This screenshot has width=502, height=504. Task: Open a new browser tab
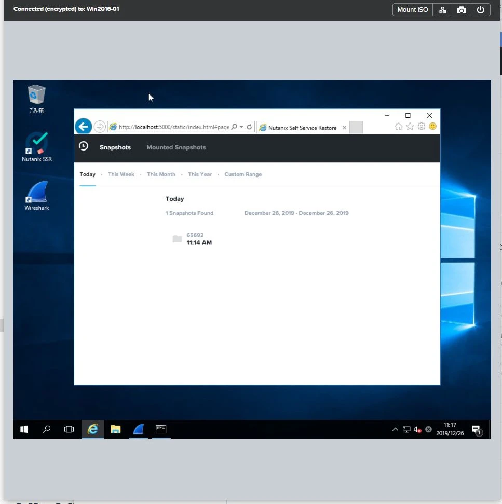tap(356, 127)
